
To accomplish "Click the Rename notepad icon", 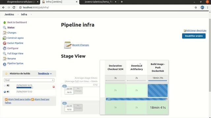I will 4,59.
